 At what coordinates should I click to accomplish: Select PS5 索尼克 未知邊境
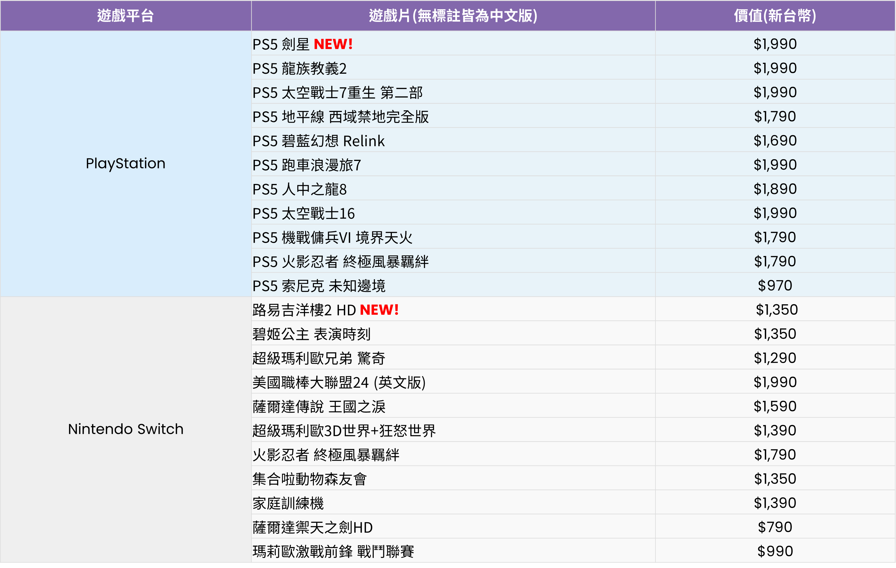[x=319, y=286]
